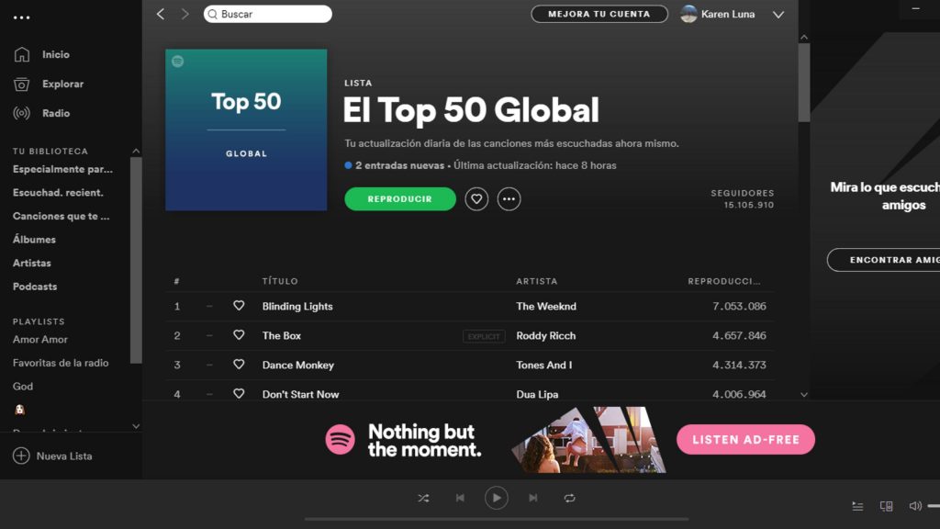Viewport: 940px width, 529px height.
Task: Sort by Artista column header
Action: pyautogui.click(x=536, y=281)
